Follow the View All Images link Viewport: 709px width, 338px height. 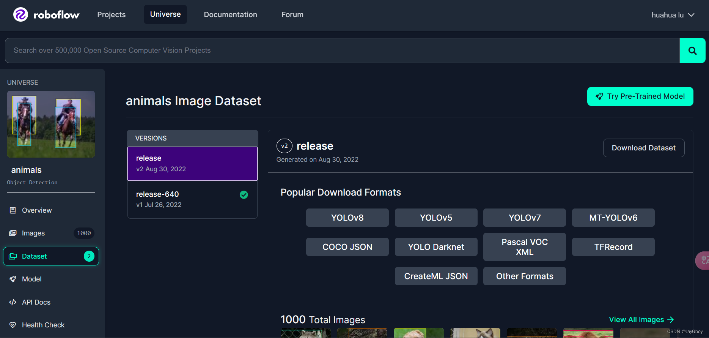(641, 320)
